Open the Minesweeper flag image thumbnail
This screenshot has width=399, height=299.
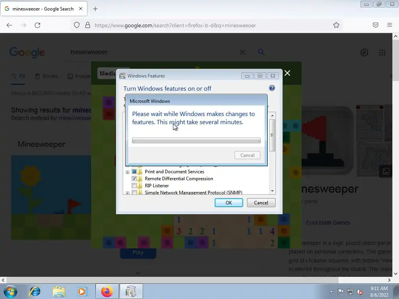327,140
